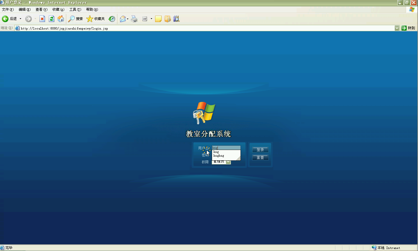Image resolution: width=418 pixels, height=251 pixels.
Task: Open the 收藏夹 favorites star button
Action: pyautogui.click(x=96, y=19)
